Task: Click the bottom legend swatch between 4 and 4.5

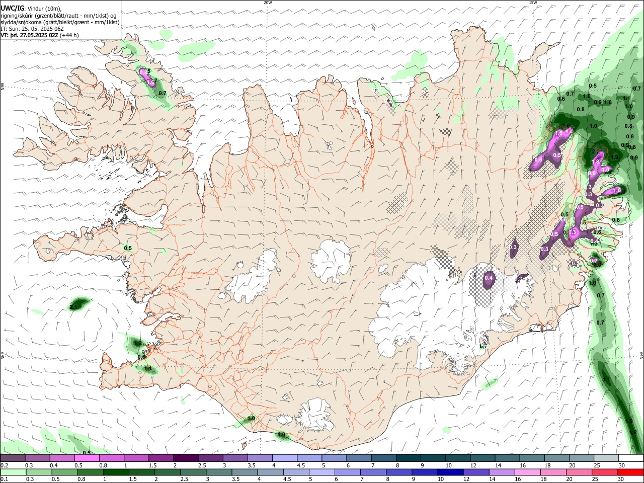Action: (x=270, y=472)
